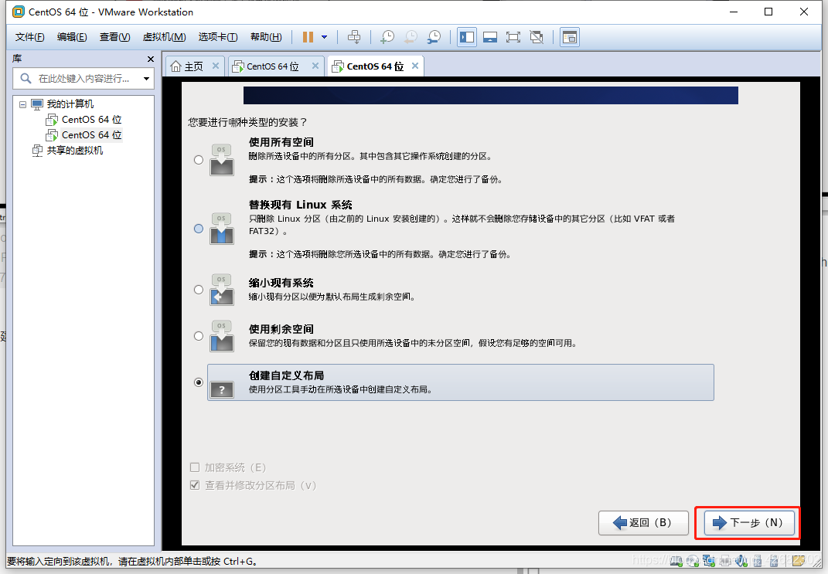Click the 创建自定义布局 question mark icon

pyautogui.click(x=222, y=390)
